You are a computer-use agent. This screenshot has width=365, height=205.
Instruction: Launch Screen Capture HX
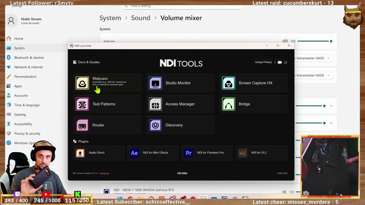(x=253, y=83)
